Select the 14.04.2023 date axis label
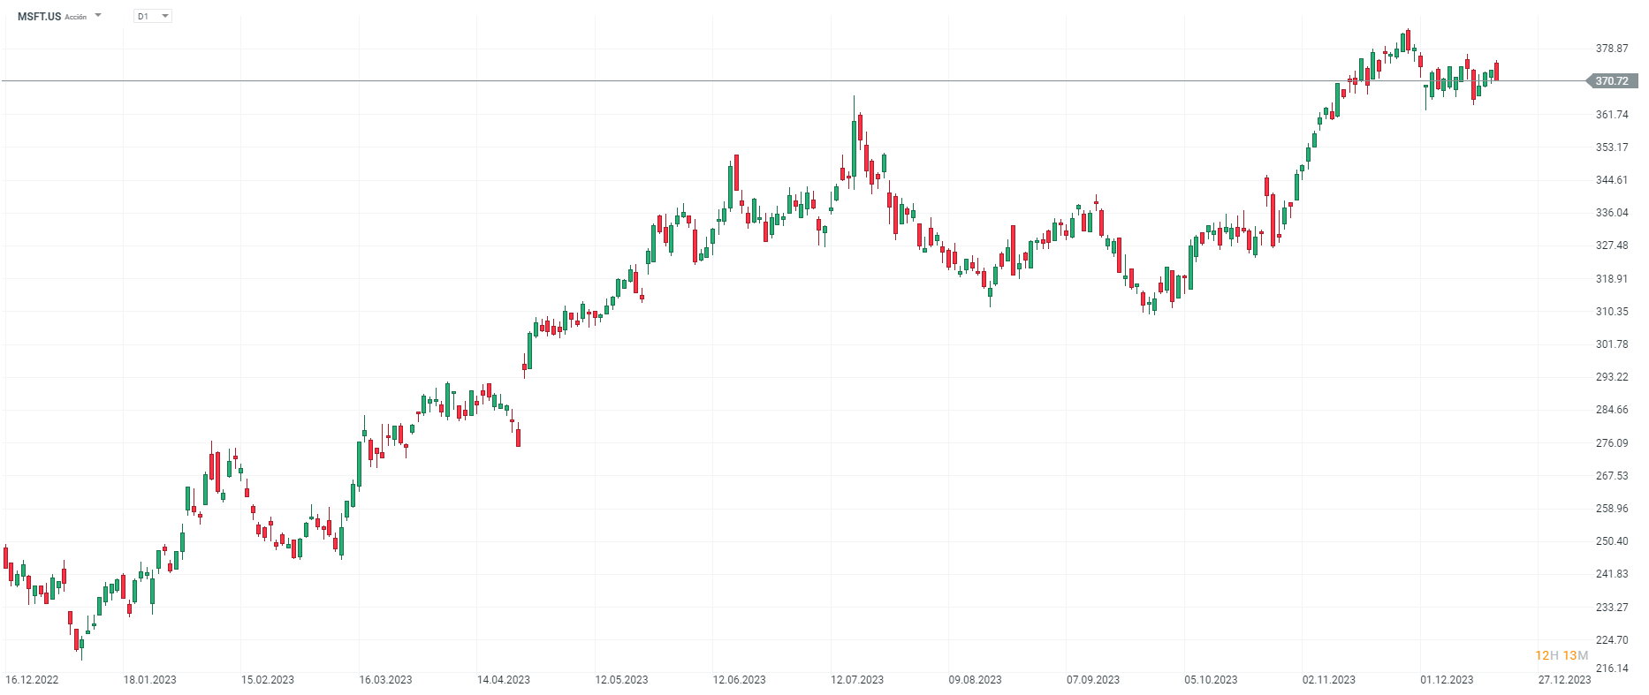1649x695 pixels. point(504,680)
